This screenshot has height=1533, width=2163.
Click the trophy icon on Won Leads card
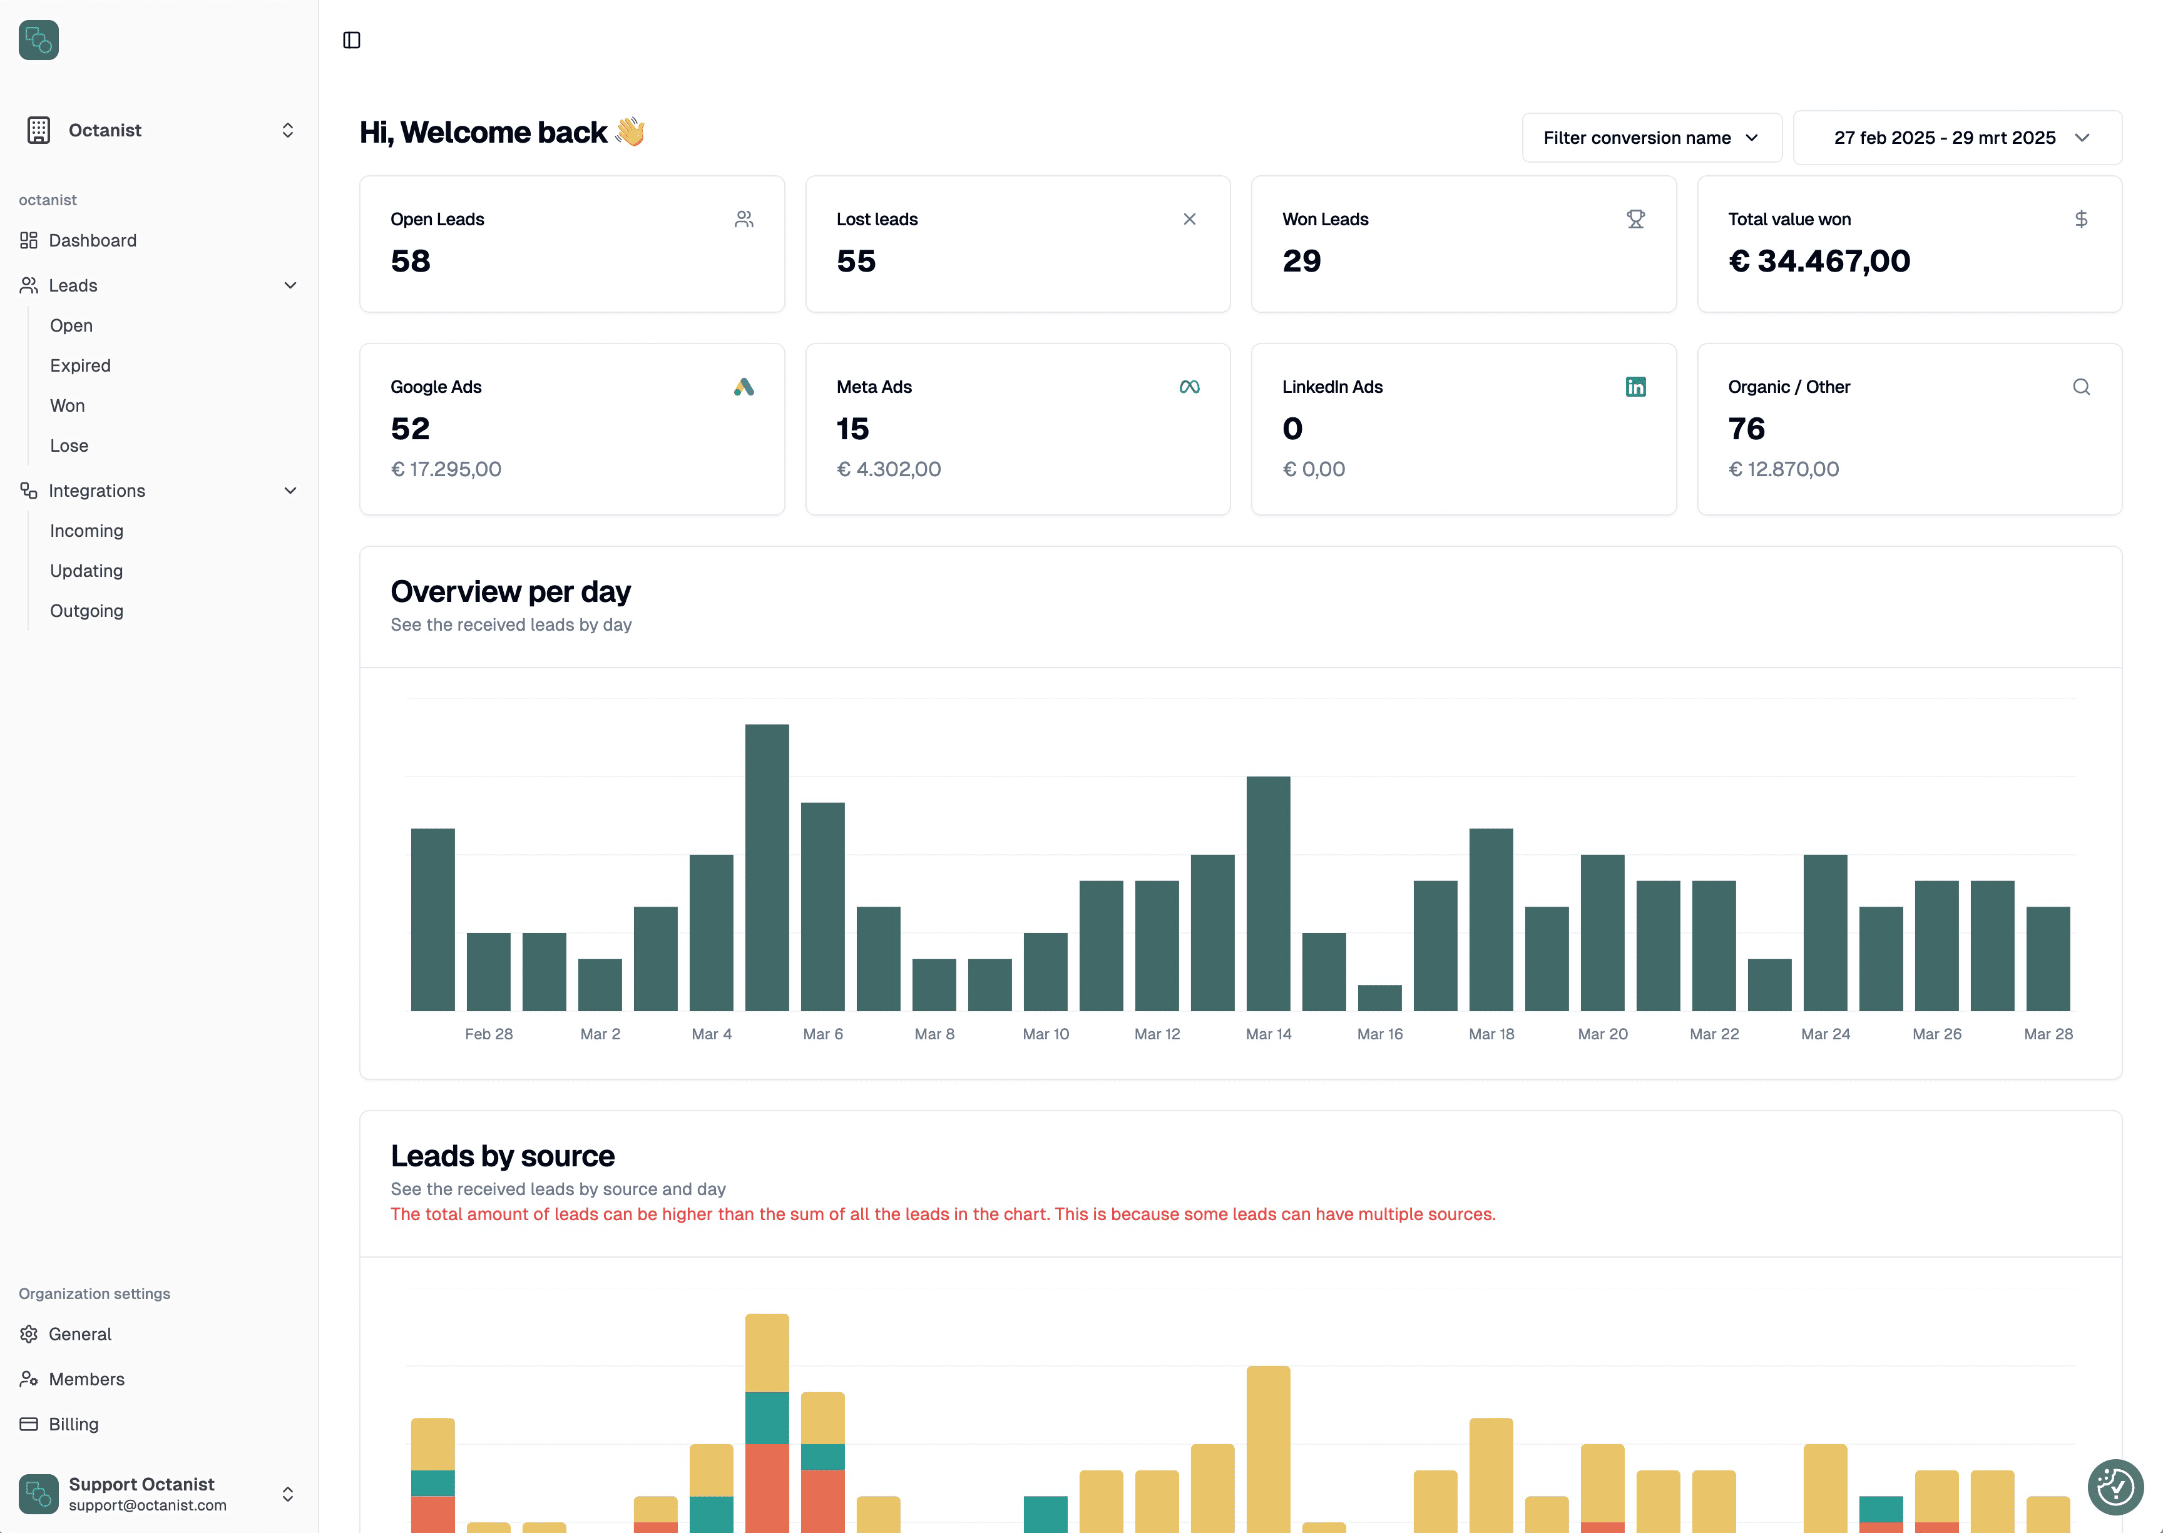[1635, 218]
